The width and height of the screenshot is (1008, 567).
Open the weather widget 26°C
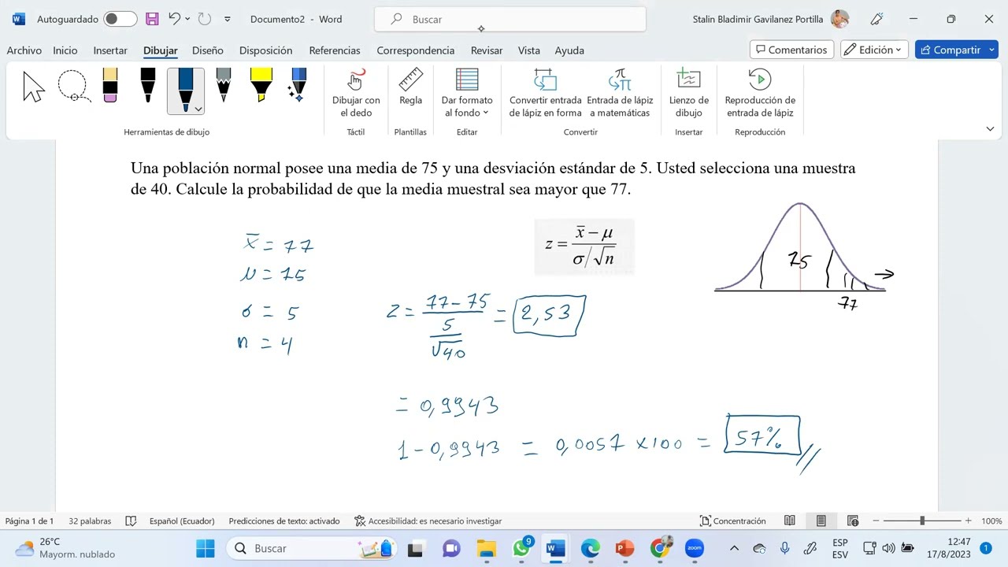66,548
